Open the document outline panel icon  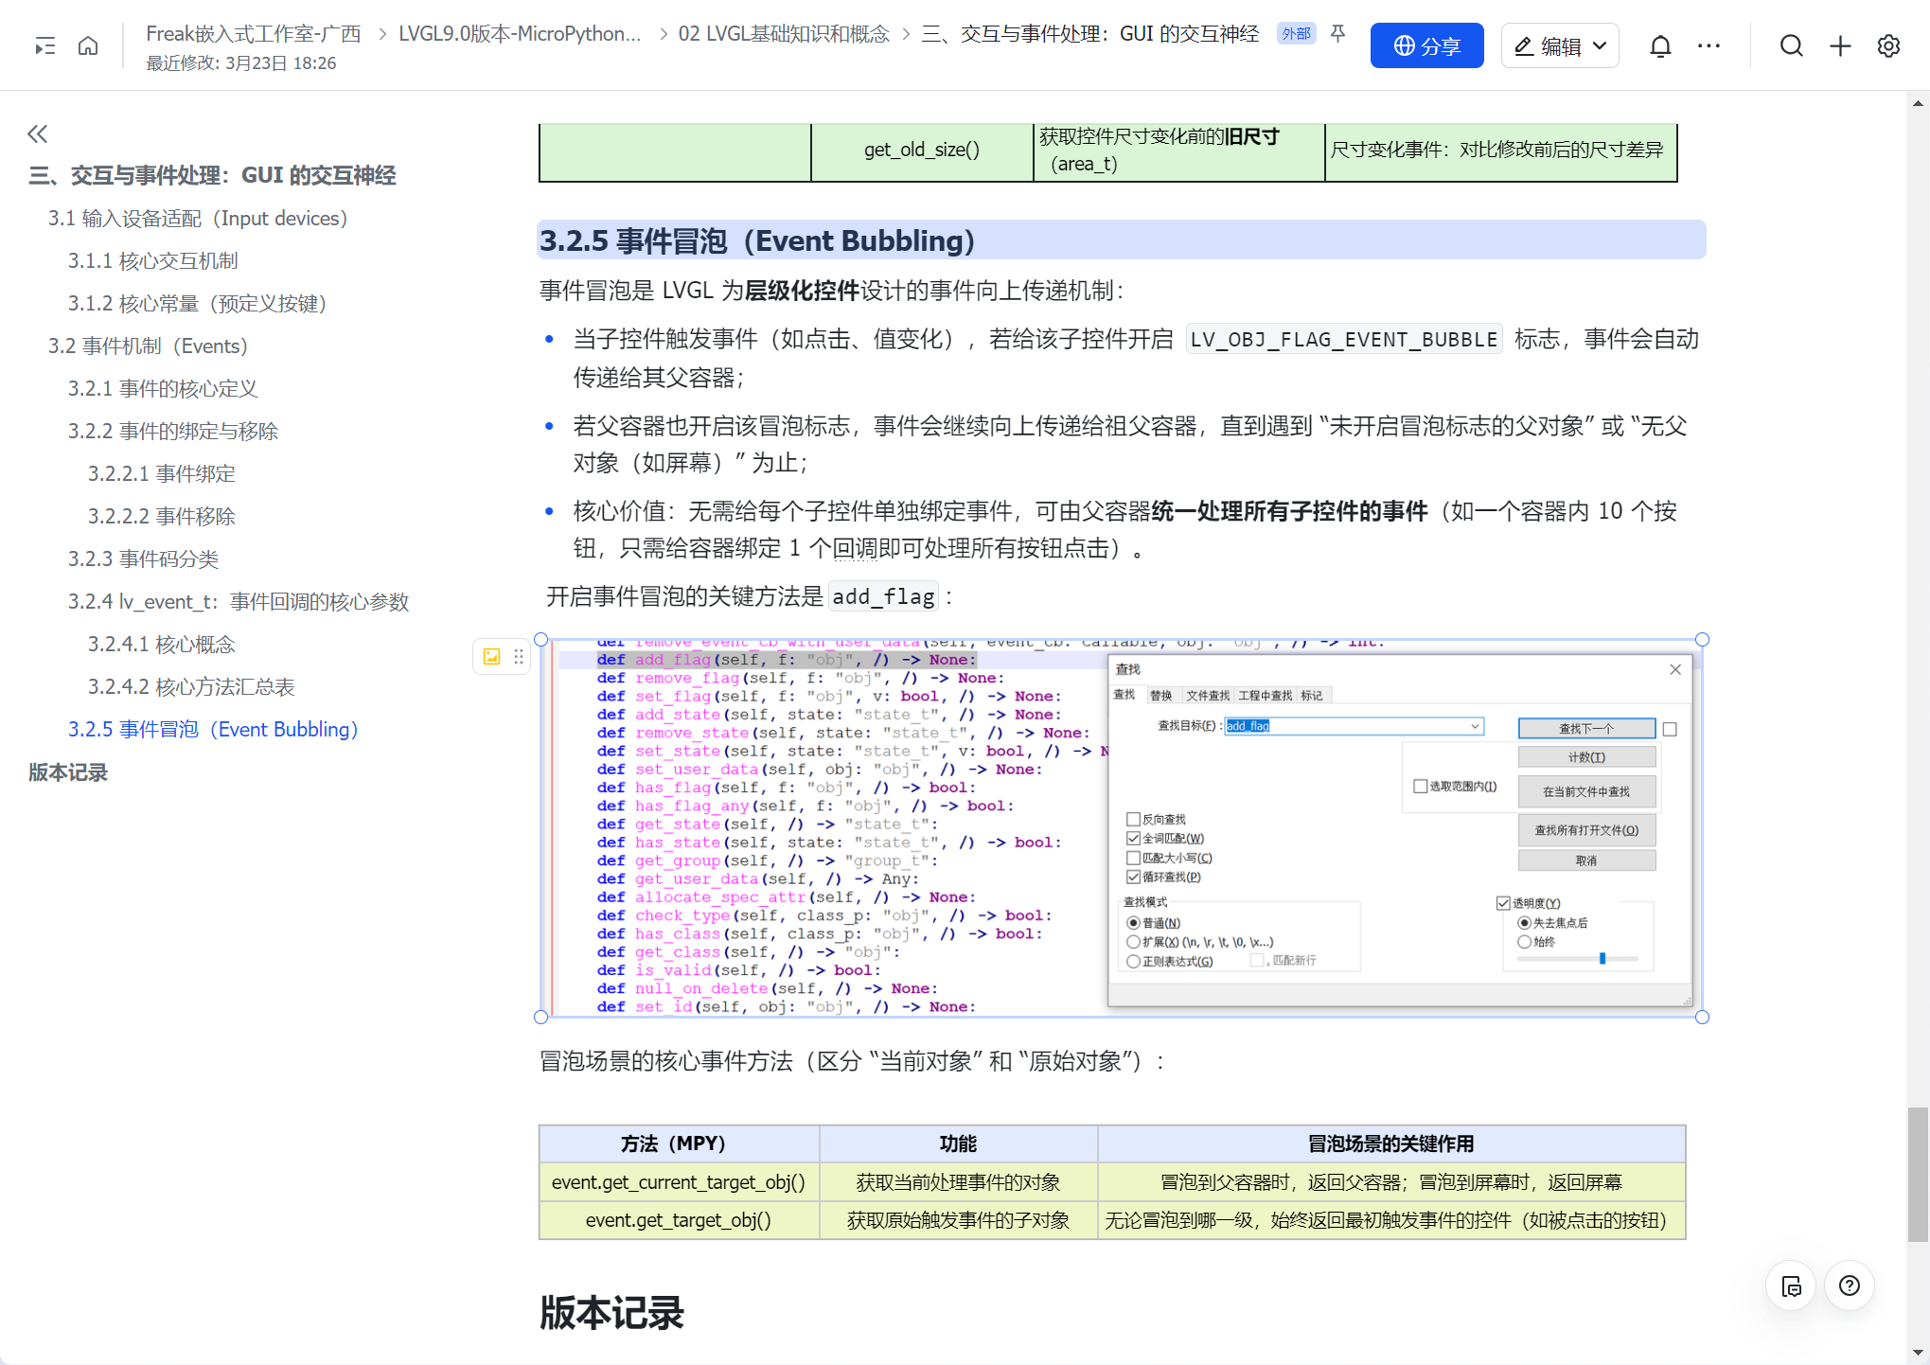coord(44,44)
